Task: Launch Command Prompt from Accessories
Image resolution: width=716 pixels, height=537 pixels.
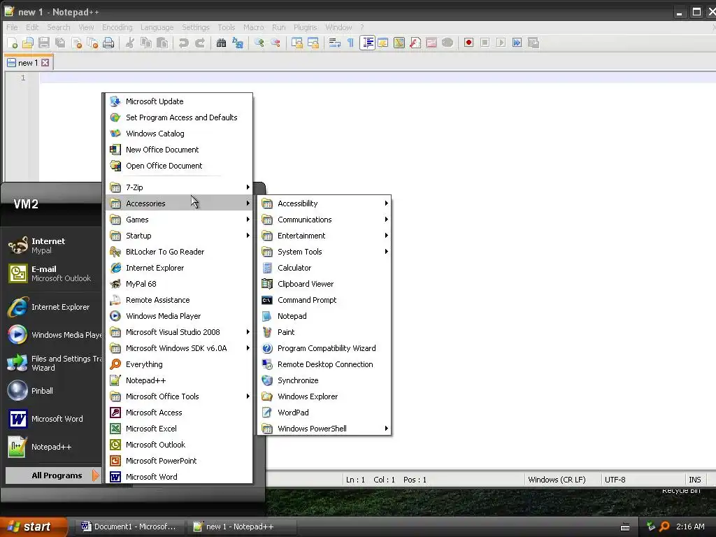Action: click(324, 300)
